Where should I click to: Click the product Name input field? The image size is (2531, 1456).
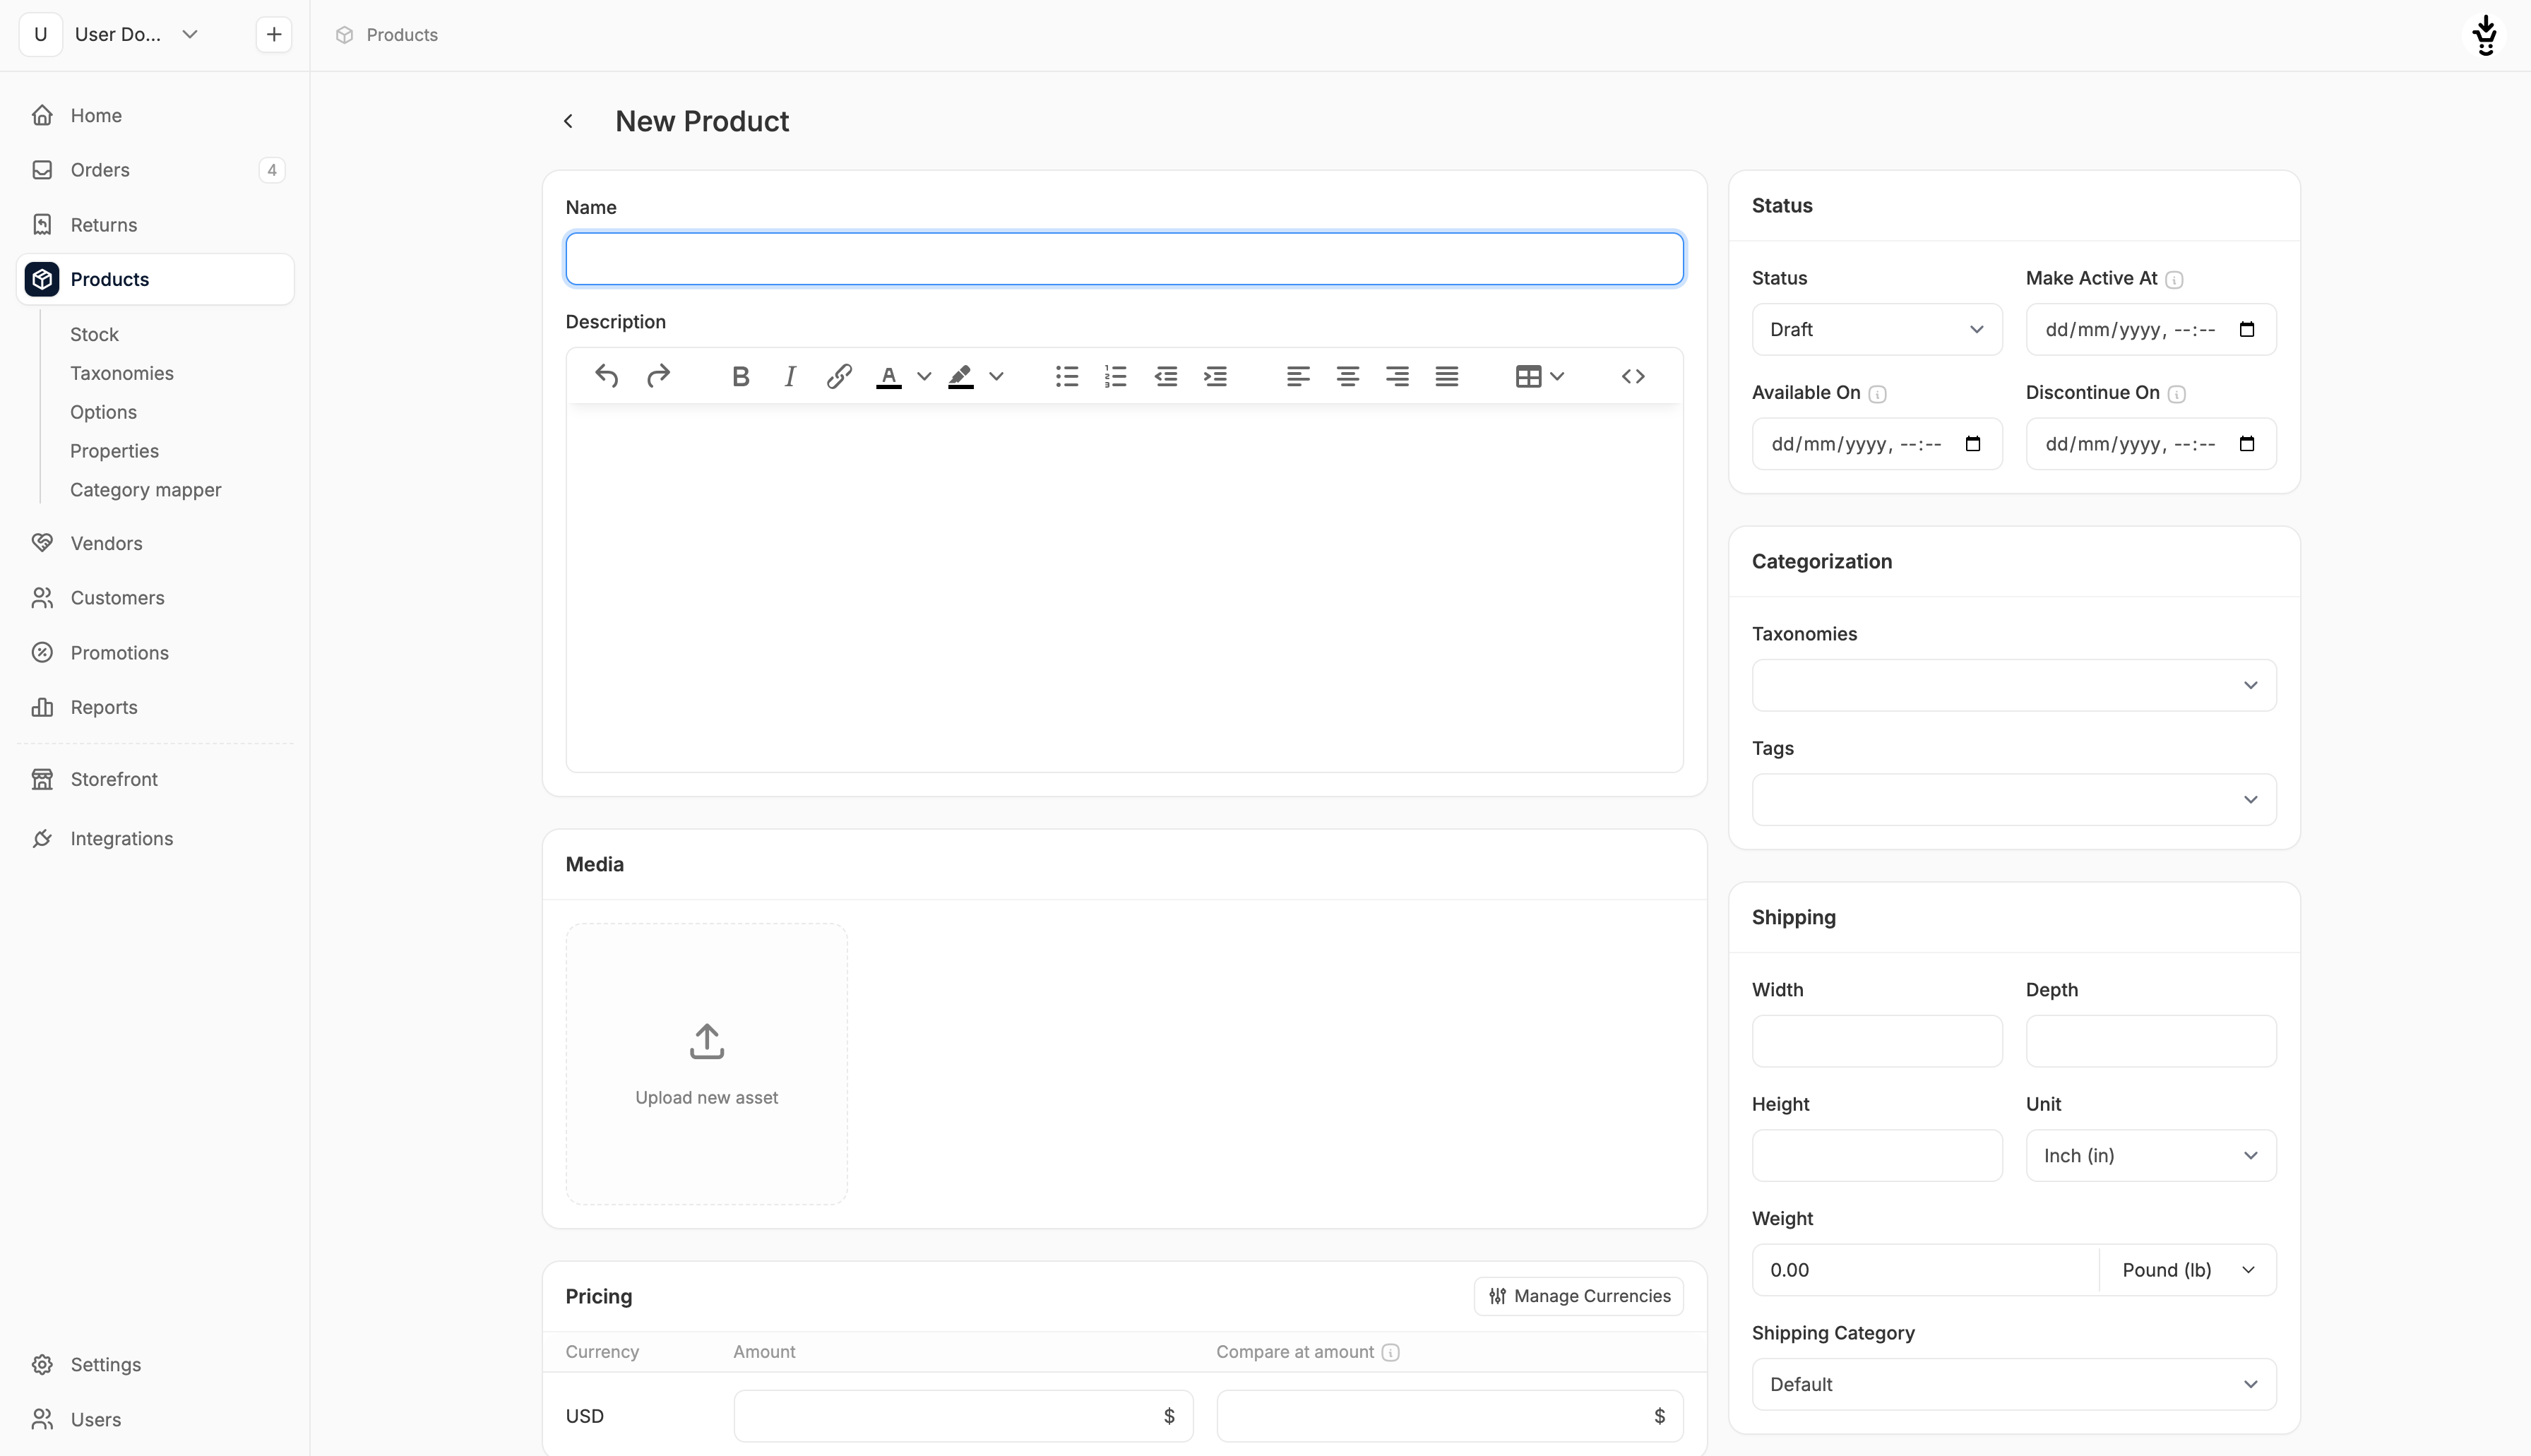click(1124, 259)
